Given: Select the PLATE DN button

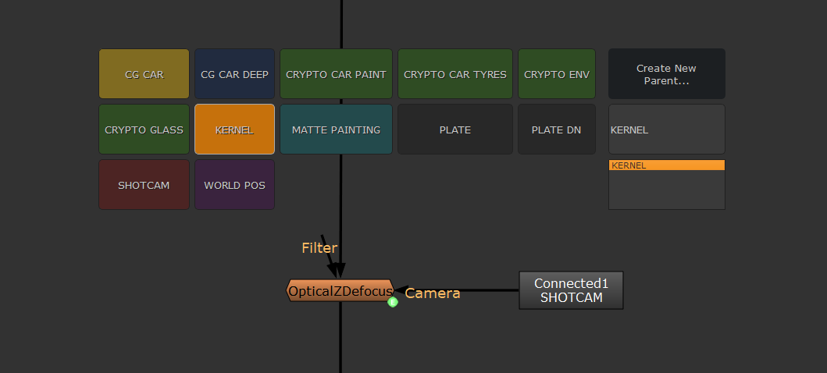Looking at the screenshot, I should (556, 130).
